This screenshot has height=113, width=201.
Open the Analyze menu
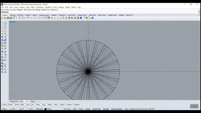[x=61, y=7]
